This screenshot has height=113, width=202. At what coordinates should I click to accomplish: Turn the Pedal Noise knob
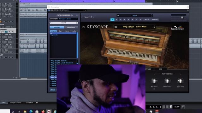point(167,81)
